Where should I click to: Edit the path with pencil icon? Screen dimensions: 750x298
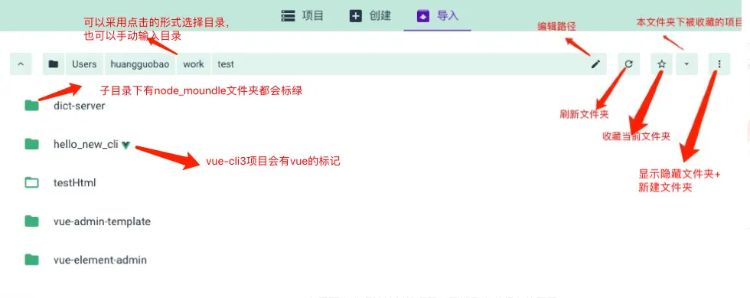(x=595, y=64)
